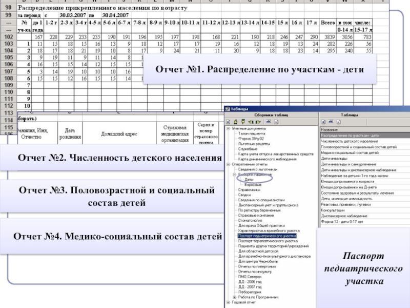Image resolution: width=410 pixels, height=308 pixels.
Task: Select Сведения о льготниках tree item
Action: (258, 169)
